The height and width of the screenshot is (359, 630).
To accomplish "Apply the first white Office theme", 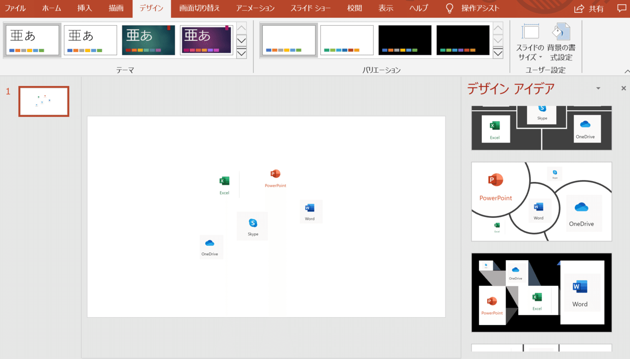I will tap(33, 40).
